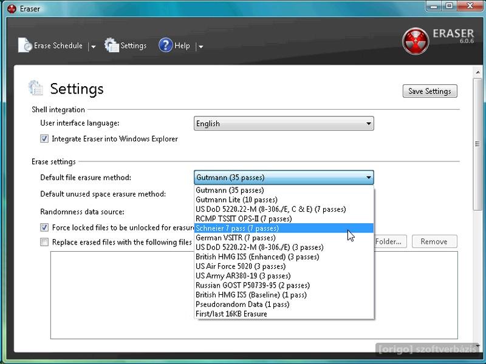Click the Settings gear icon in toolbar
This screenshot has height=364, width=486.
(x=112, y=45)
